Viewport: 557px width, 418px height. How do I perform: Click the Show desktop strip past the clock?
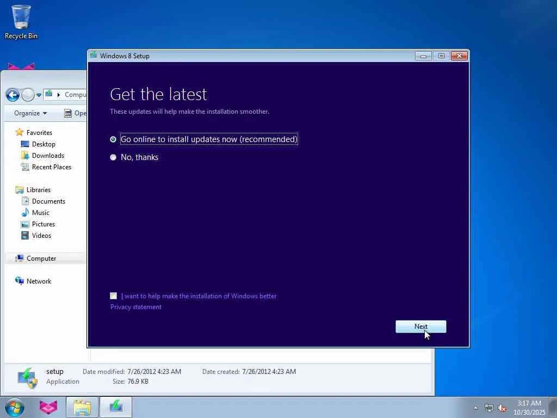pyautogui.click(x=553, y=407)
